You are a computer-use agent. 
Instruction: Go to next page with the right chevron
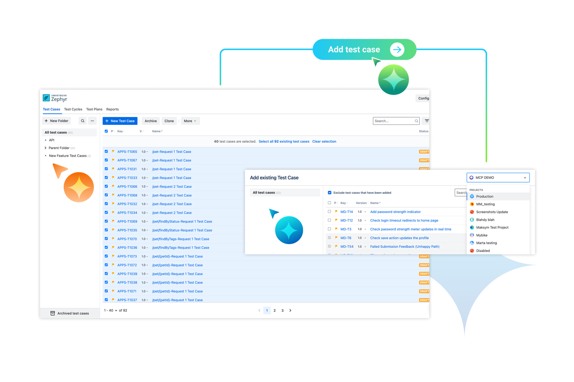(290, 310)
